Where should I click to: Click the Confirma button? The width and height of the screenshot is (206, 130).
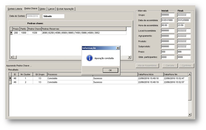click(x=186, y=66)
